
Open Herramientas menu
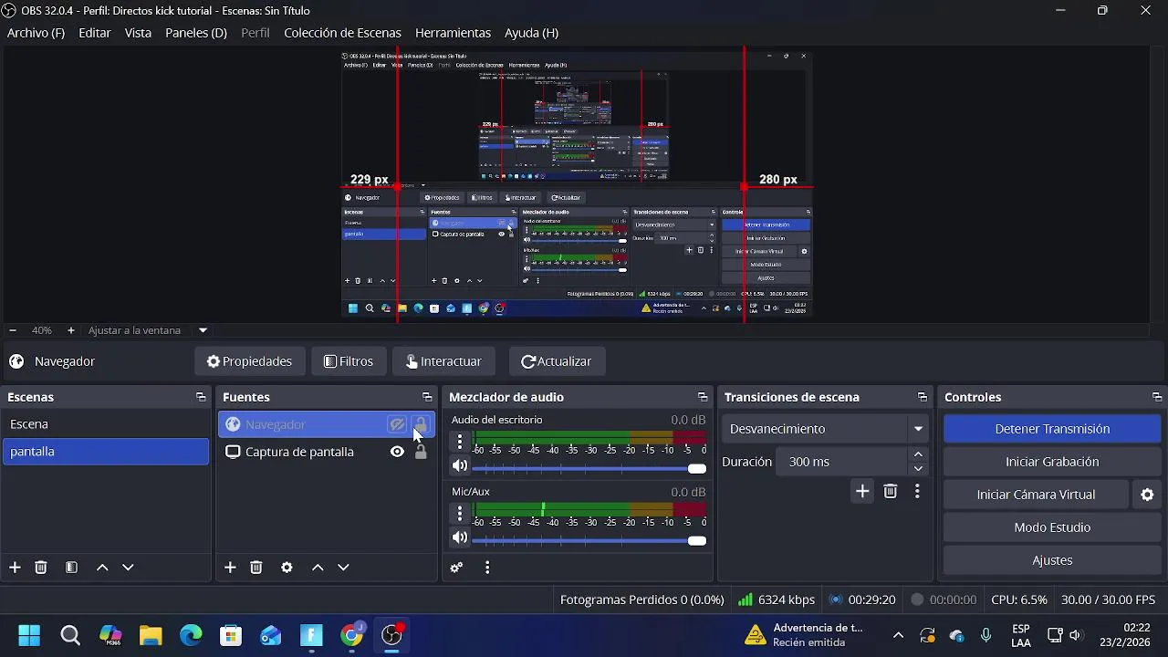453,33
